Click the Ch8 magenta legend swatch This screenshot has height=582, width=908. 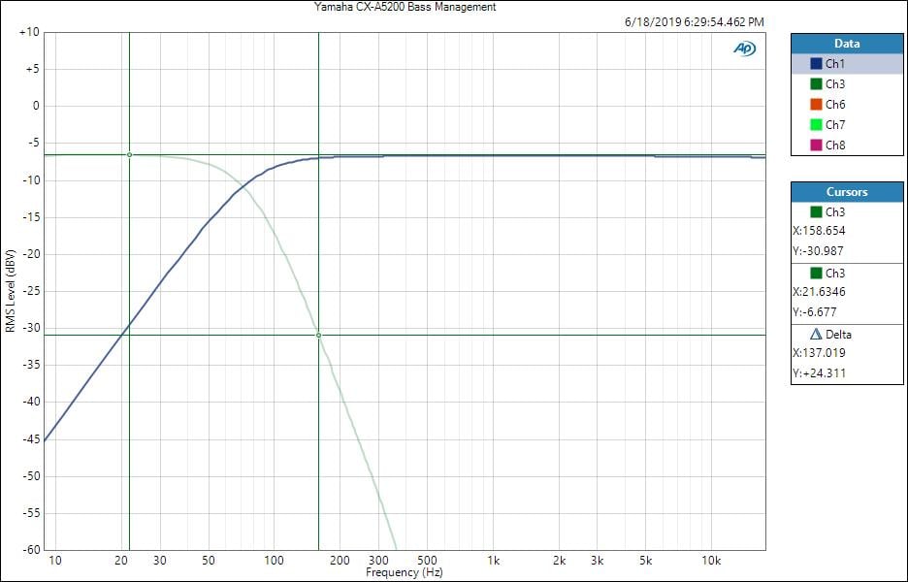point(816,145)
